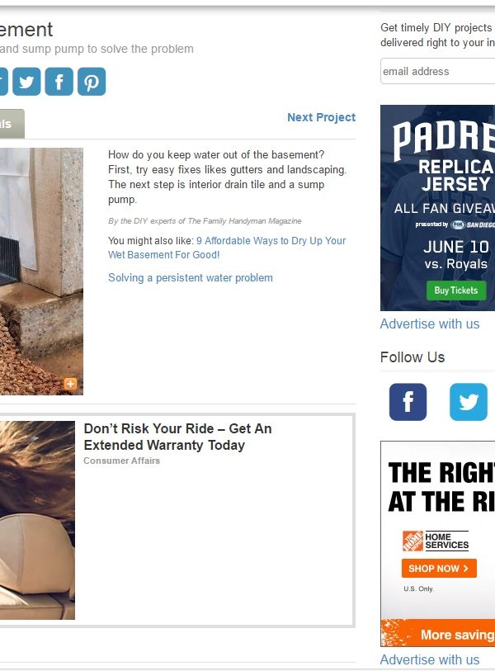The width and height of the screenshot is (495, 671).
Task: Click the partially visible share icon left of Twitter
Action: click(x=4, y=82)
